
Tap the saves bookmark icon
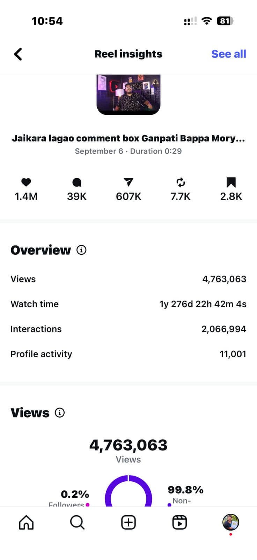[231, 182]
